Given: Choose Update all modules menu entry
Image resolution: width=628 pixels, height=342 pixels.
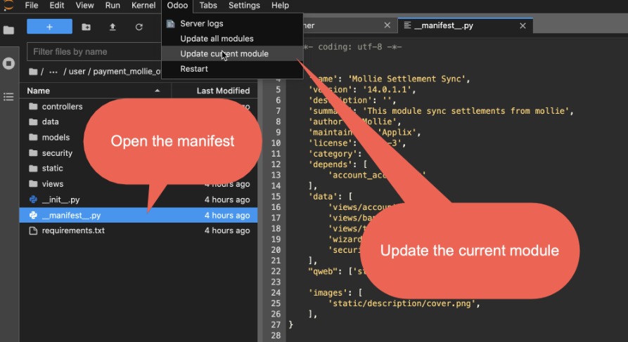Looking at the screenshot, I should (x=232, y=39).
